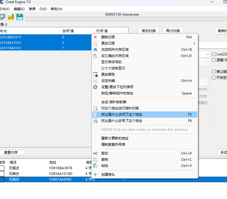The height and width of the screenshot is (199, 227).
Task: Click the F5 access-finder icon
Action: point(95,115)
